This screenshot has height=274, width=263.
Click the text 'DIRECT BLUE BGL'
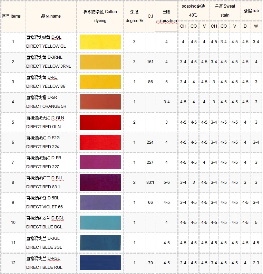point(44,227)
